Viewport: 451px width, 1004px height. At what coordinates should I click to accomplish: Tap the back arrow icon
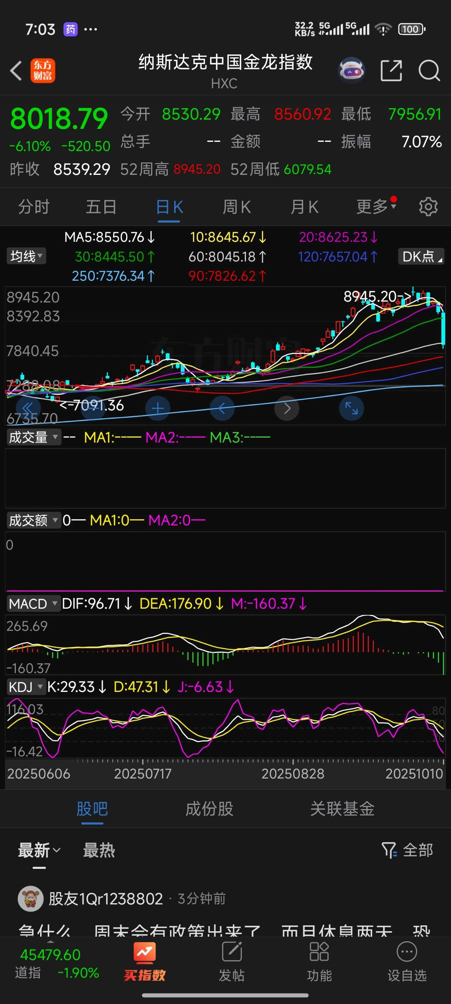[16, 71]
